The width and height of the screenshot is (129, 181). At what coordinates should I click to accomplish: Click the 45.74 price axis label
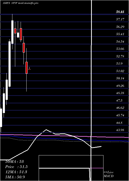(120, 115)
